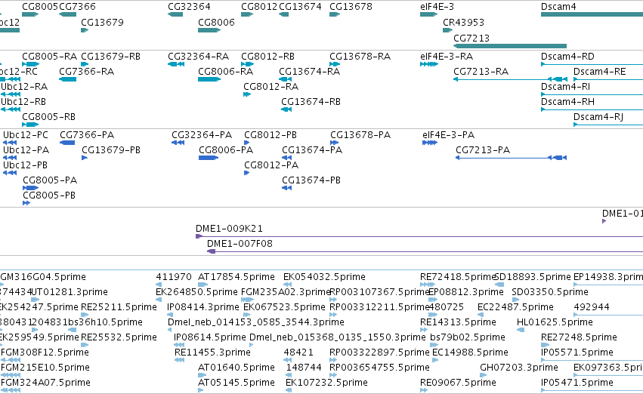Select the CG13674-RA transcript label
Image resolution: width=643 pixels, height=394 pixels.
pos(310,71)
